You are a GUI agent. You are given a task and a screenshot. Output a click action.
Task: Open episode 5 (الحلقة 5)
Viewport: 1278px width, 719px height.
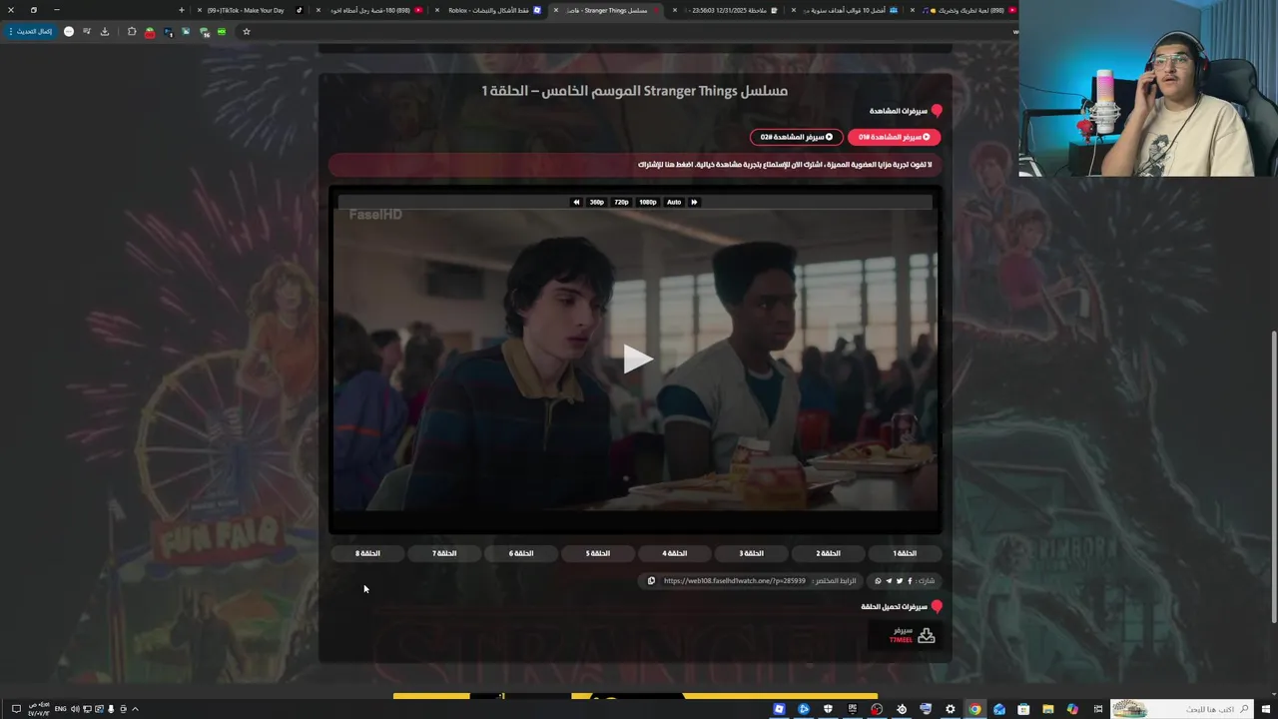point(598,553)
